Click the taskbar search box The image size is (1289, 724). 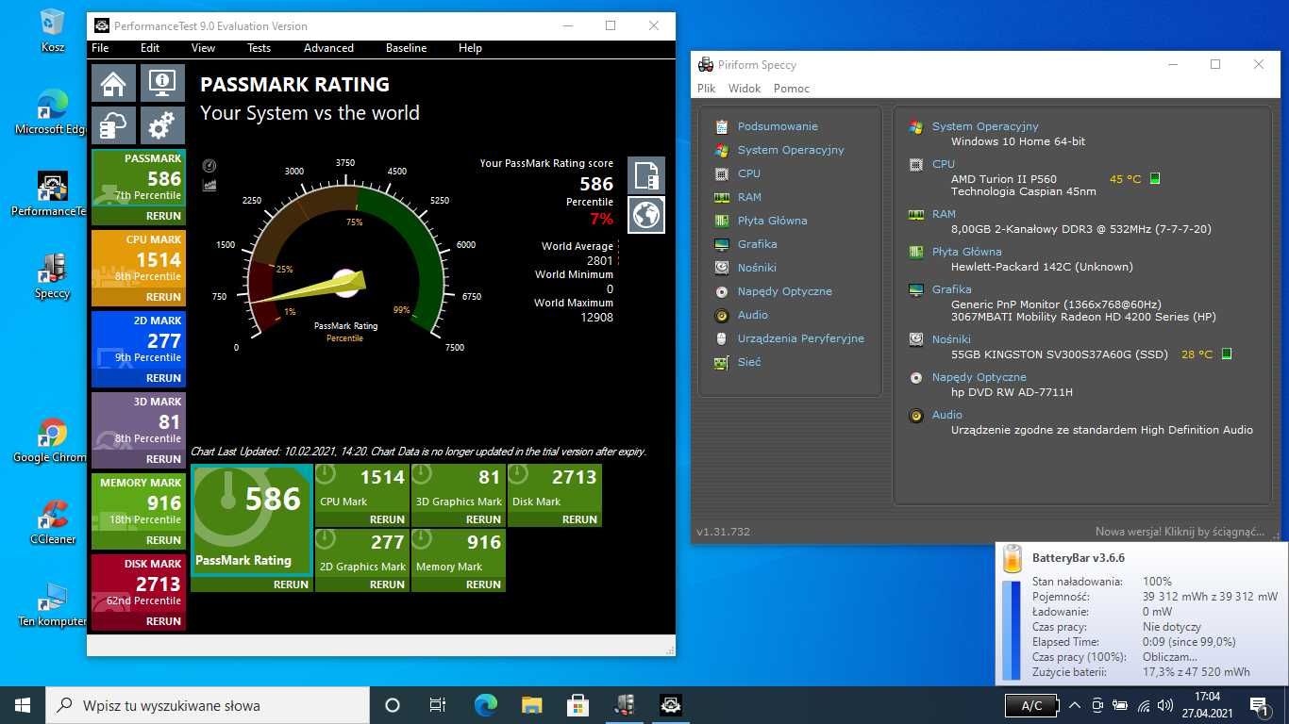(x=208, y=705)
